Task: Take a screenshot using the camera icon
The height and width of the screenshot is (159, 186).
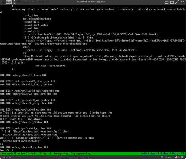Action: (162, 157)
